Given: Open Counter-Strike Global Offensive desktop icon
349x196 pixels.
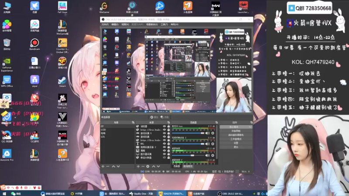Looking at the screenshot, I should coord(62,46).
